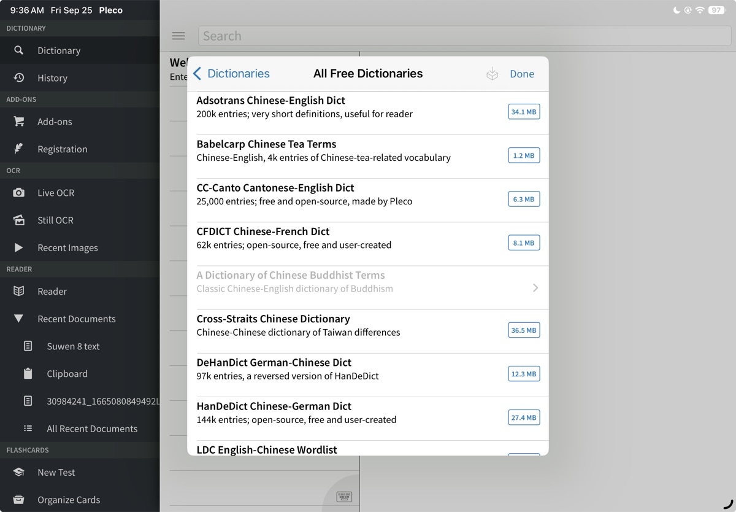Open Organize Cards

80,499
